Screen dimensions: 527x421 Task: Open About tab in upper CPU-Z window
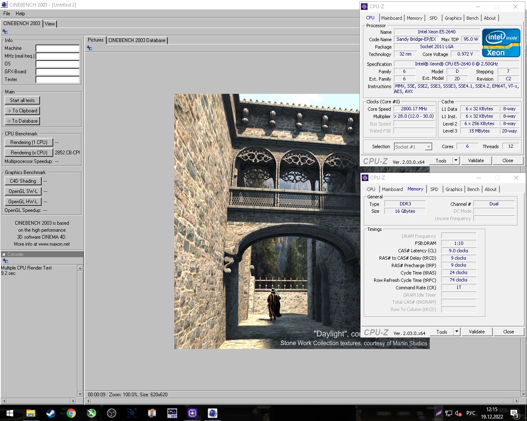click(x=490, y=18)
